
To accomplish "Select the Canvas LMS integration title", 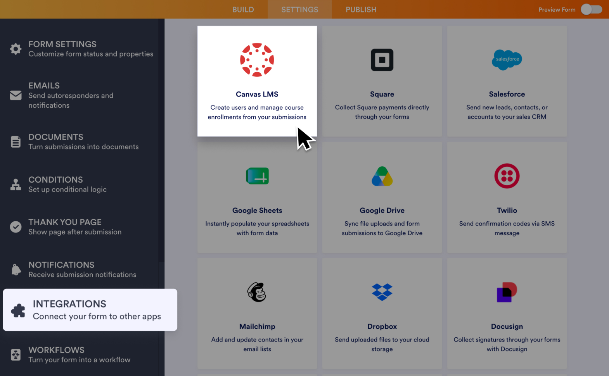I will click(x=257, y=94).
